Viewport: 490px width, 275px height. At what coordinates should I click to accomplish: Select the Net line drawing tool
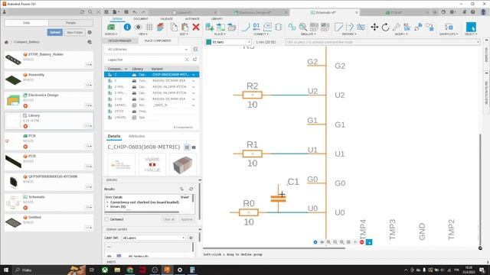pos(246,27)
